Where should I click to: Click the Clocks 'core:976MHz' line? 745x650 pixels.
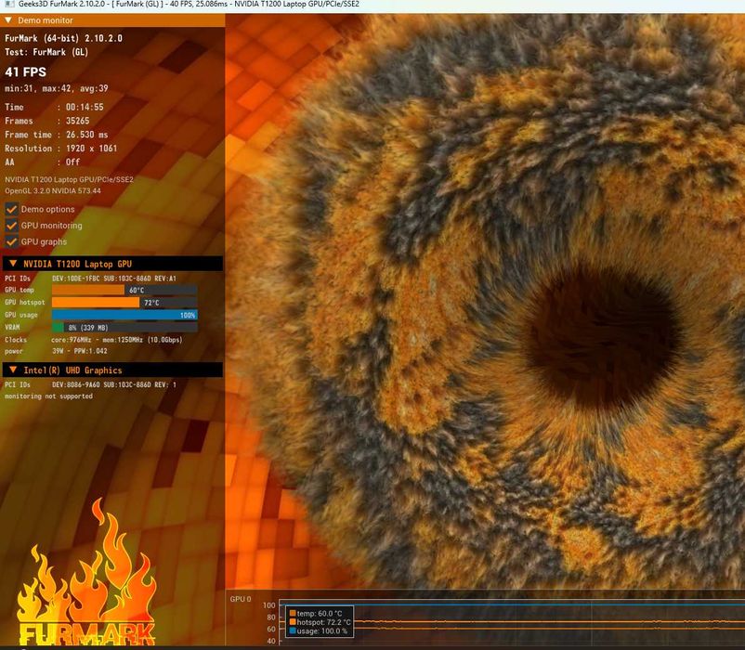[117, 340]
